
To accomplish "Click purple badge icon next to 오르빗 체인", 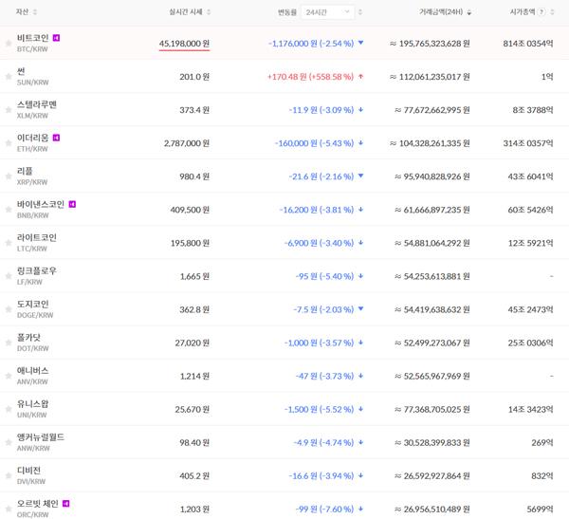I will [66, 504].
